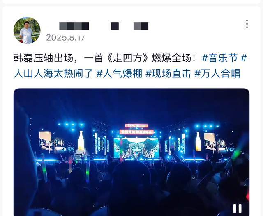Pause the playing concert video
This screenshot has height=216, width=263.
tap(238, 209)
